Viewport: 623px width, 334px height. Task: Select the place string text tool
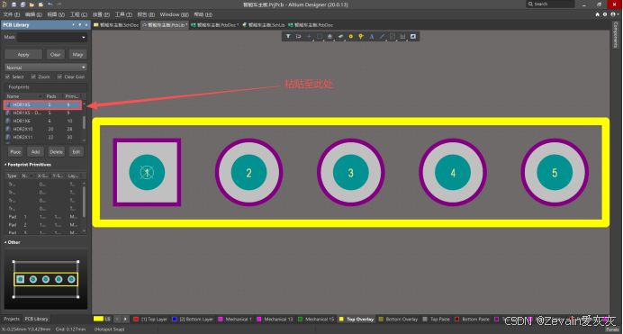click(x=372, y=37)
